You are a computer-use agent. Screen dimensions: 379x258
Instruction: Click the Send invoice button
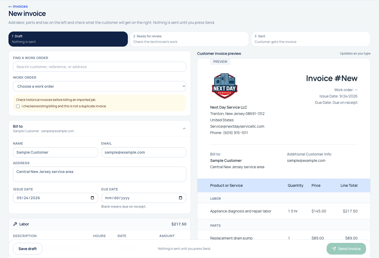coord(346,249)
